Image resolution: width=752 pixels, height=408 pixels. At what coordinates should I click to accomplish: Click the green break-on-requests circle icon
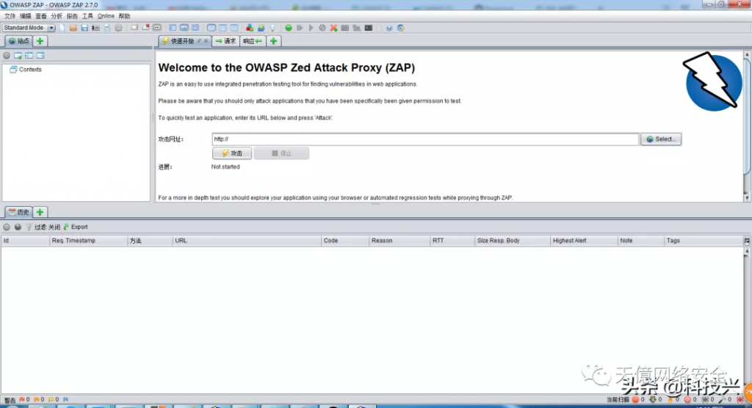[289, 28]
